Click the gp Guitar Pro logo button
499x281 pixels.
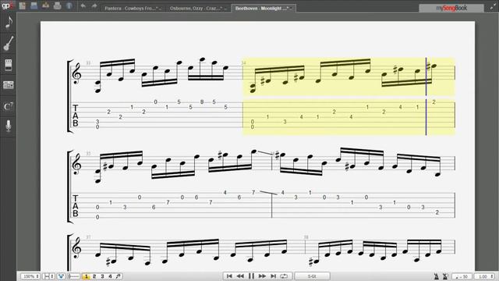pos(8,5)
